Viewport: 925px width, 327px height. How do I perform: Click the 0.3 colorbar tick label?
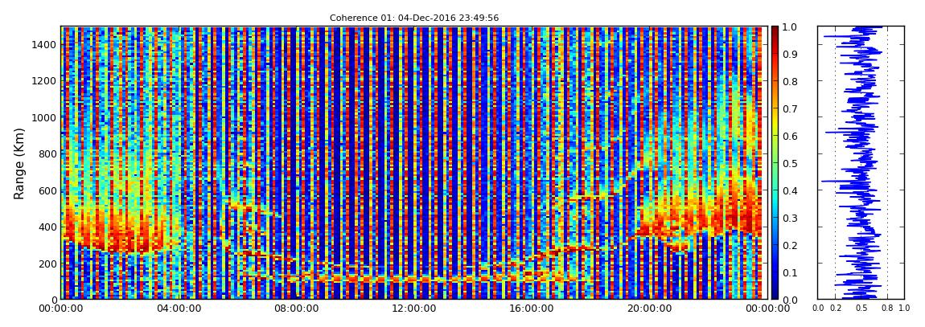(788, 218)
